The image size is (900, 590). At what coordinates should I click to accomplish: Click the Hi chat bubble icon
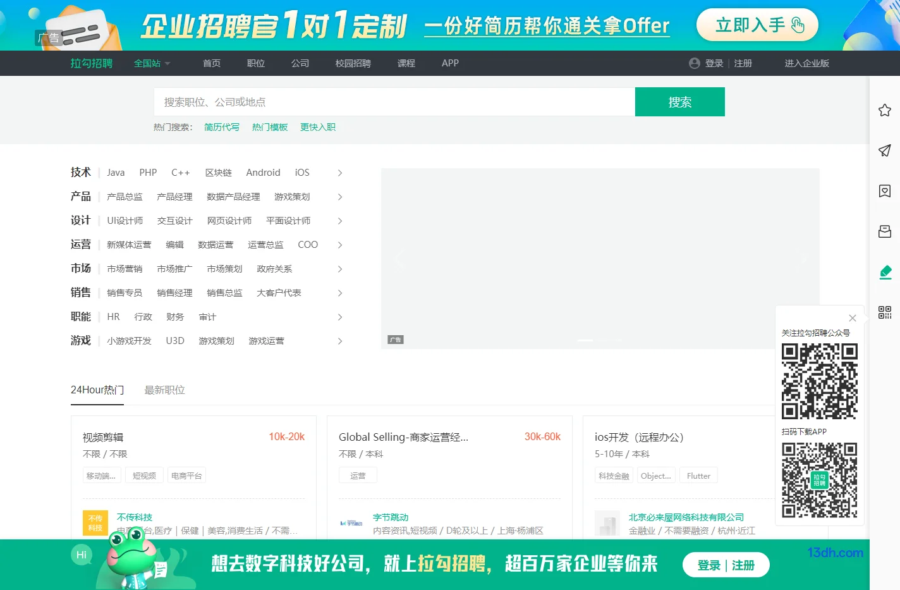[82, 555]
